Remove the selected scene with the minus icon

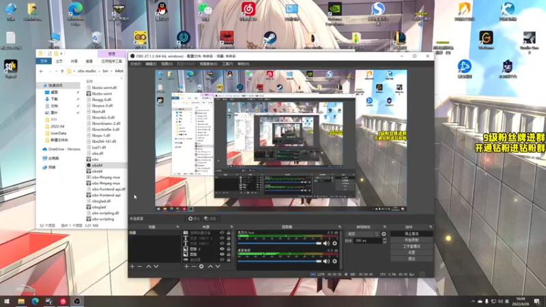pyautogui.click(x=140, y=266)
